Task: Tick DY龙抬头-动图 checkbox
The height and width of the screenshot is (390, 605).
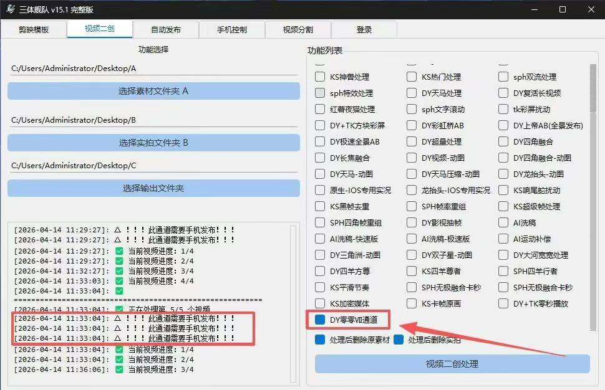Action: coord(503,174)
